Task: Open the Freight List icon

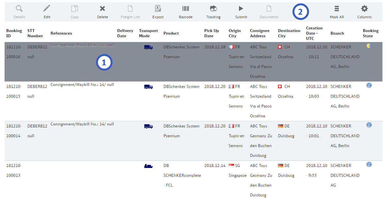Action: point(130,9)
